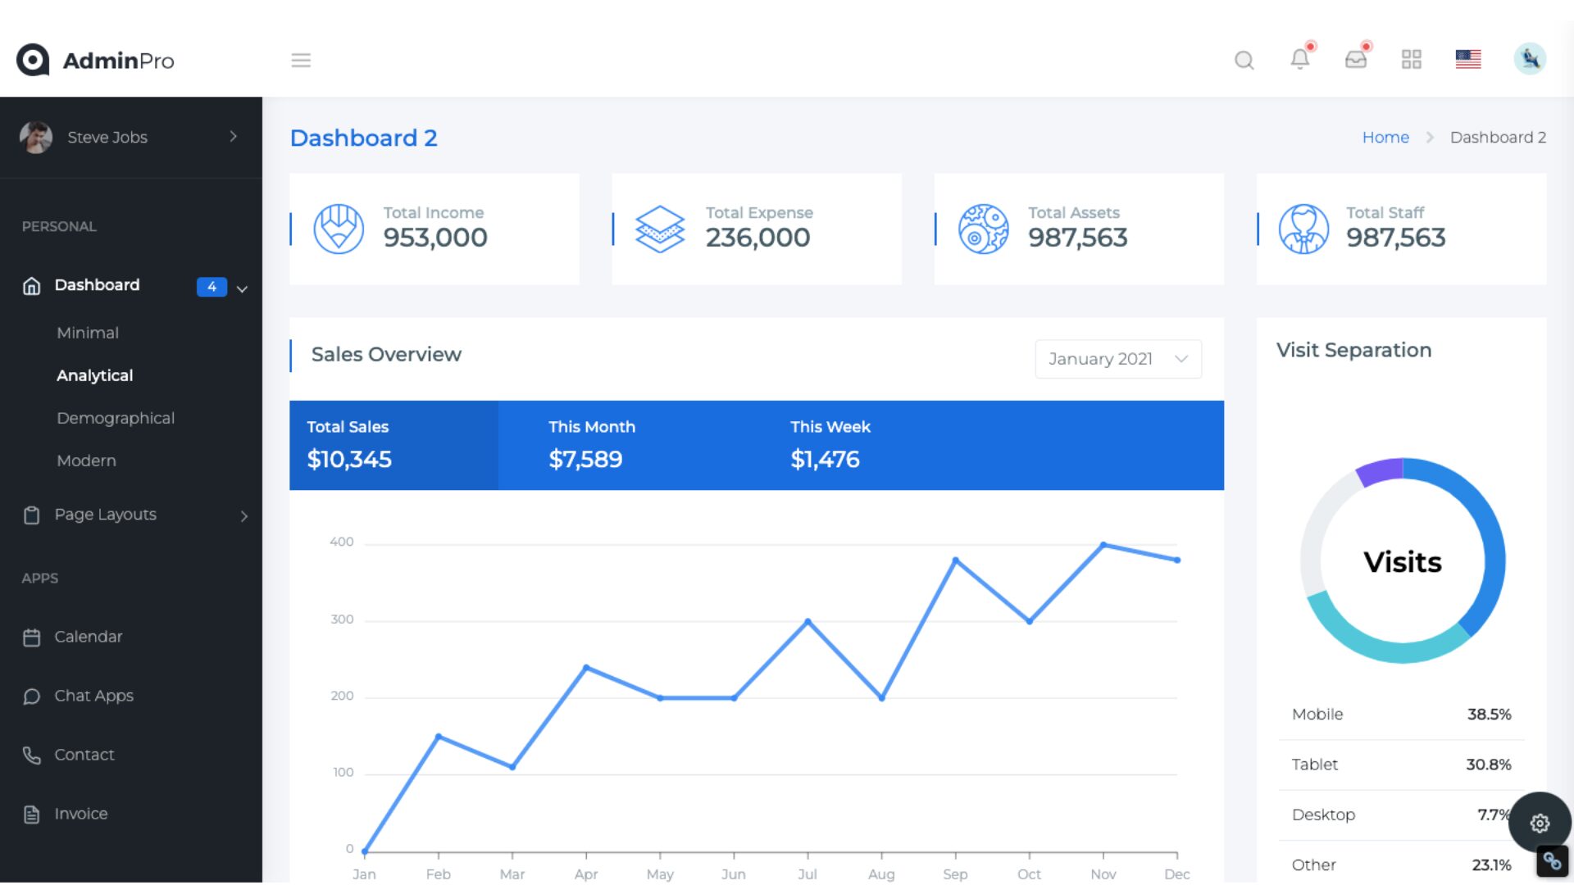Open the settings gear floating button

click(1540, 823)
